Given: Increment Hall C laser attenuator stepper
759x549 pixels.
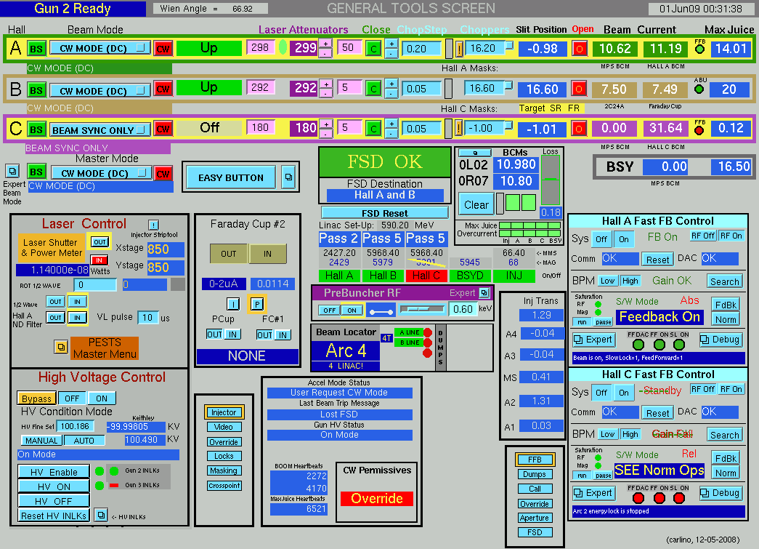Looking at the screenshot, I should pyautogui.click(x=326, y=124).
